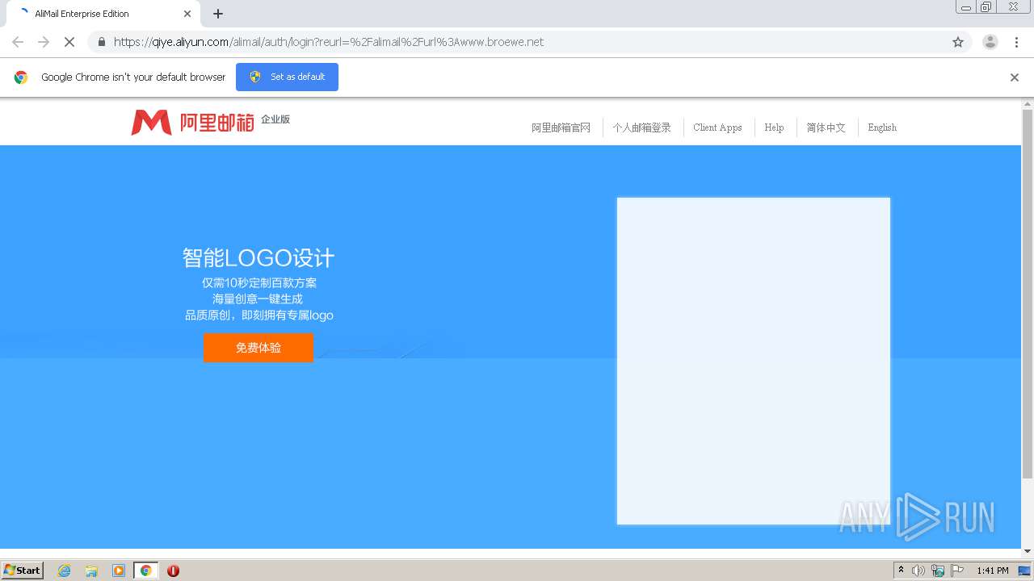Click scrollbar down arrow
The width and height of the screenshot is (1034, 581).
(x=1028, y=551)
